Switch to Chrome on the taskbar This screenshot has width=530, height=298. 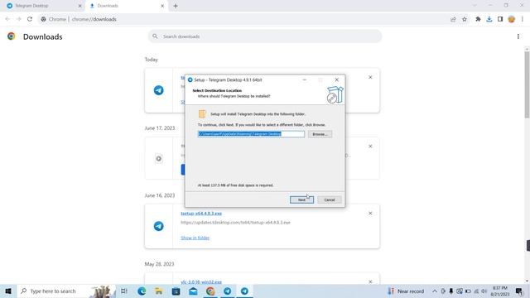tap(210, 291)
